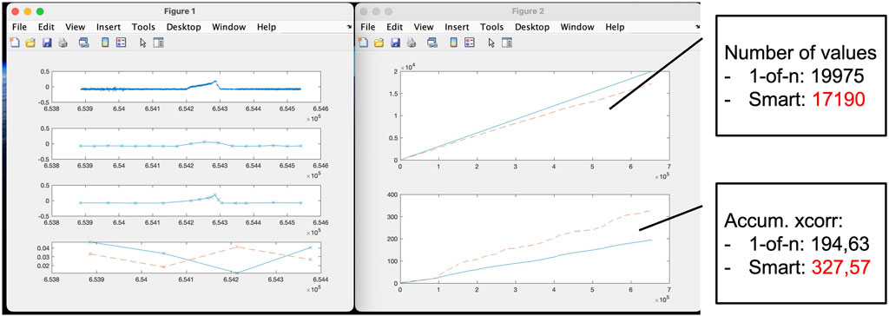Open Tools menu in Figure 2
Image resolution: width=889 pixels, height=316 pixels.
coord(491,27)
